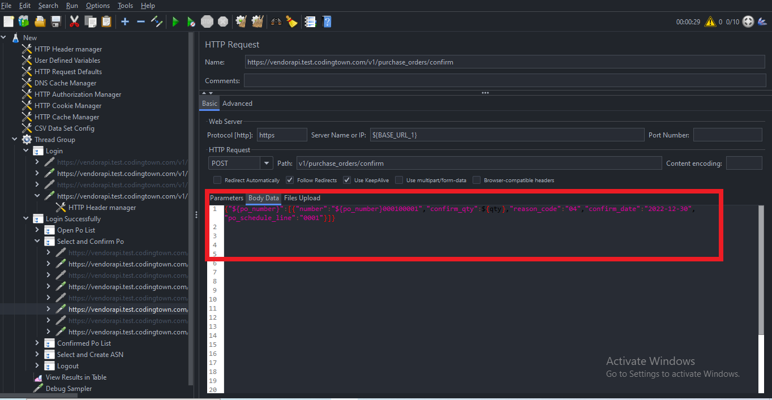Image resolution: width=772 pixels, height=400 pixels.
Task: Select View Results in Table element
Action: click(76, 377)
